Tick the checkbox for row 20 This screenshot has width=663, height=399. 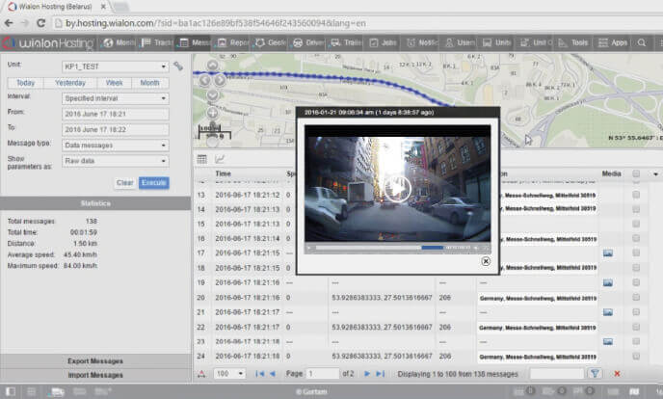click(x=635, y=298)
